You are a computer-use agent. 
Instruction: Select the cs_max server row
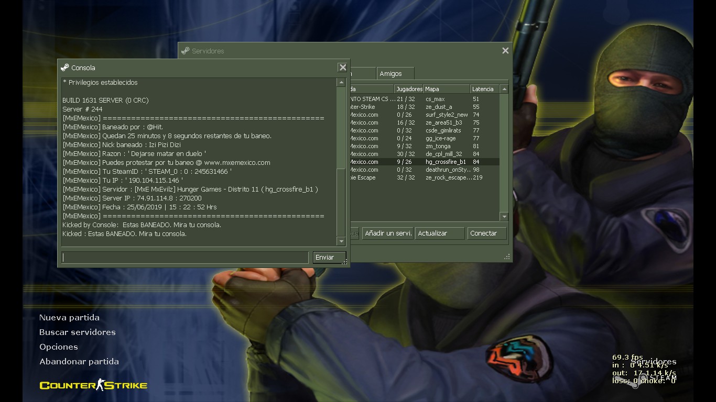click(425, 99)
